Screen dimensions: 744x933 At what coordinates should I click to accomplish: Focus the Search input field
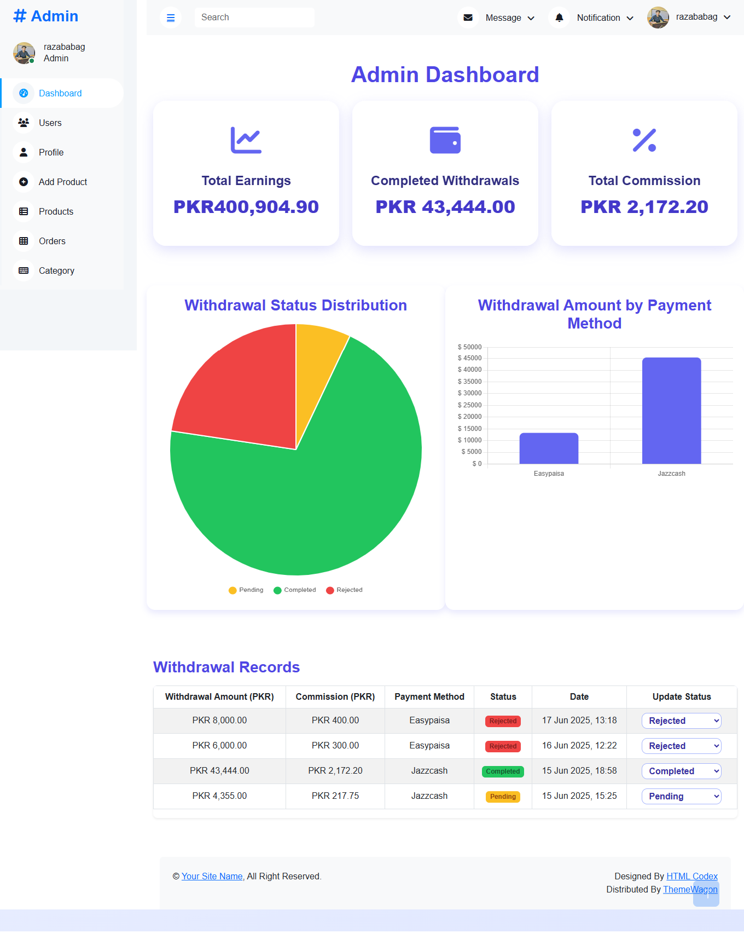[x=254, y=18]
